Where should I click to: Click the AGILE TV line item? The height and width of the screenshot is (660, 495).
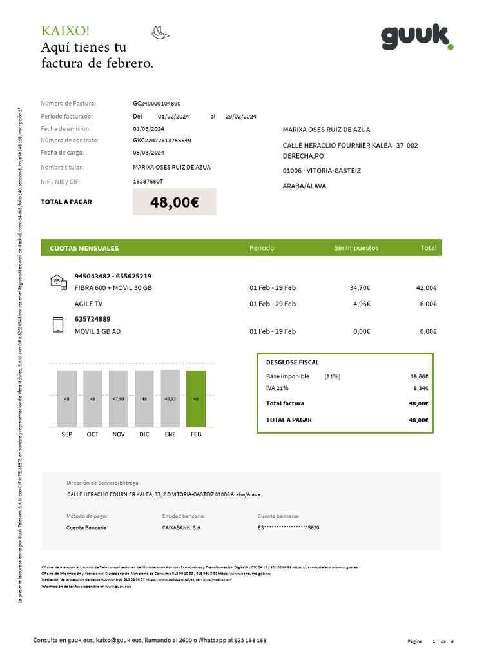click(88, 304)
